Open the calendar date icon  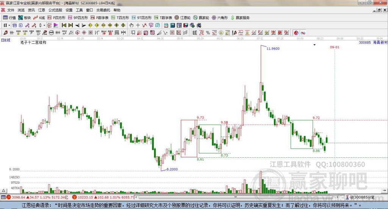(x=166, y=25)
